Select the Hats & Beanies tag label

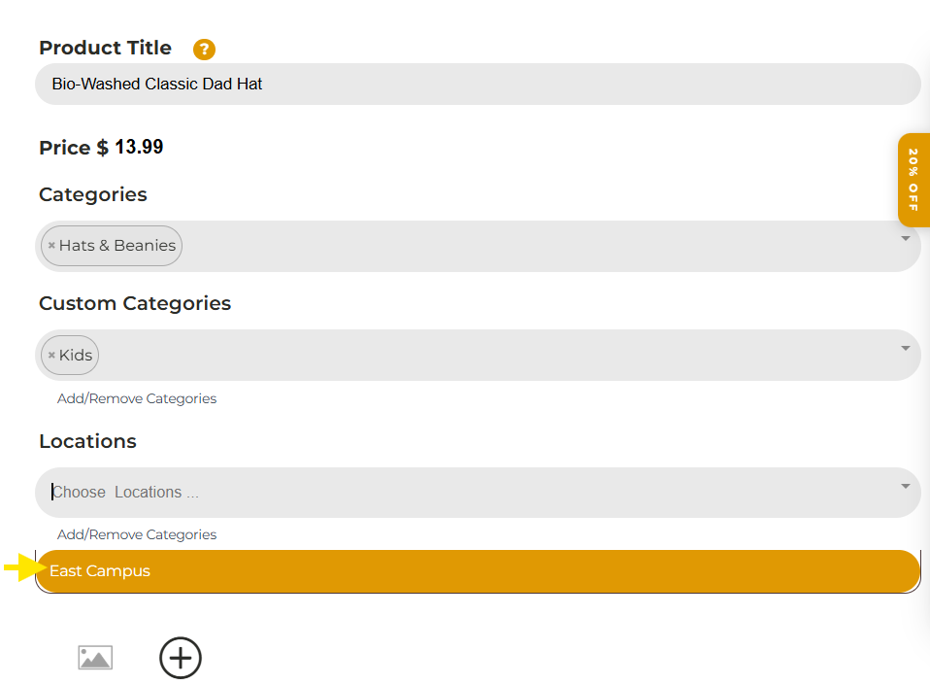click(117, 245)
